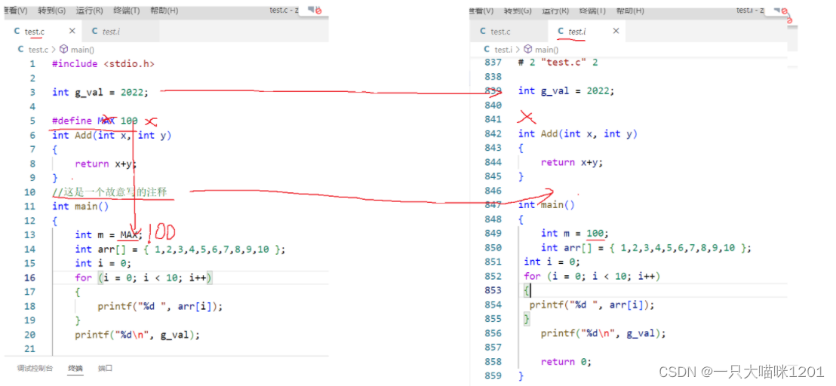Image resolution: width=836 pixels, height=386 pixels.
Task: Open the 帮助(H) menu in left window
Action: pos(163,11)
